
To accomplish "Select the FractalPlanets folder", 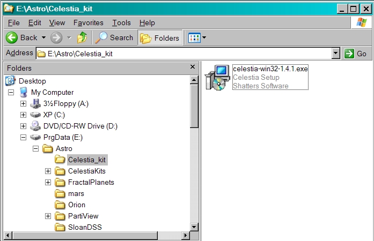I will [91, 182].
